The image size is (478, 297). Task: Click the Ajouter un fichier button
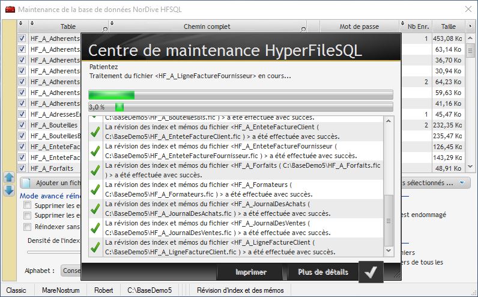pyautogui.click(x=51, y=183)
